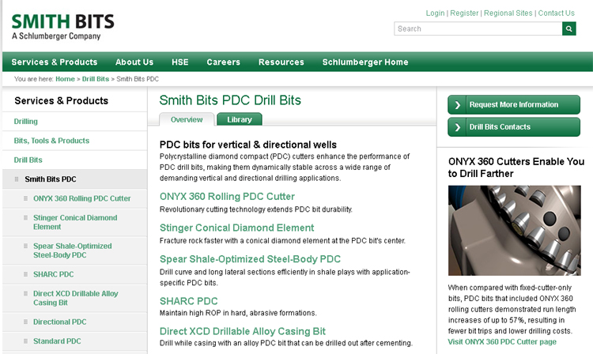593x354 pixels.
Task: Open the SHARC PDC heading link
Action: click(188, 301)
